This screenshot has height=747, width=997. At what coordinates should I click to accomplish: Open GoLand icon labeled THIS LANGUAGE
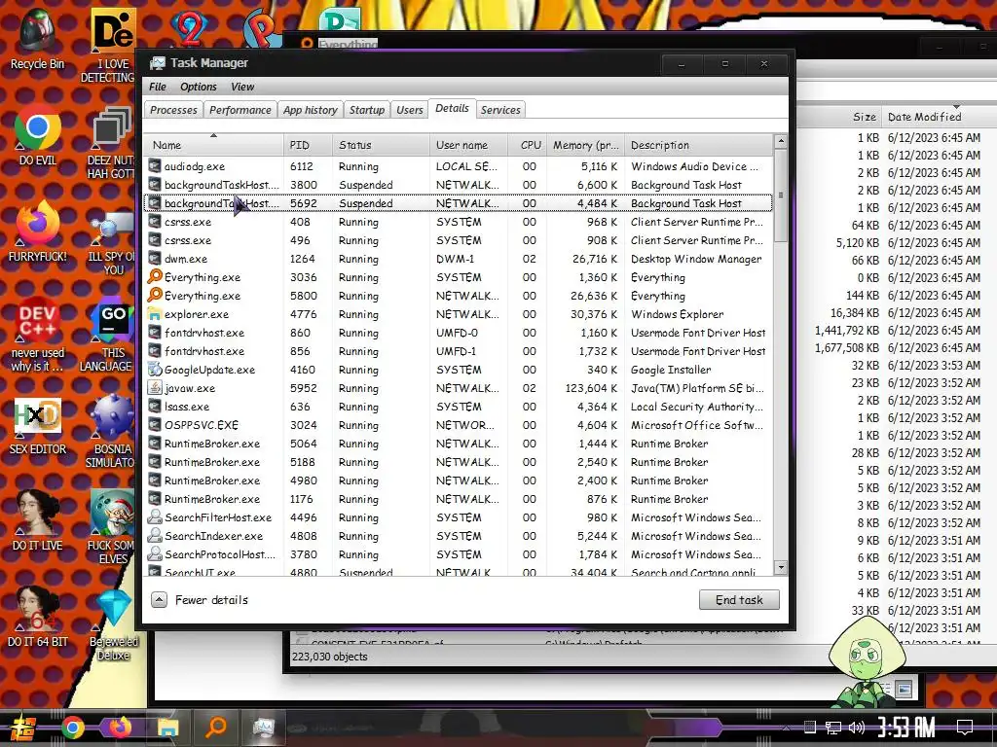112,333
